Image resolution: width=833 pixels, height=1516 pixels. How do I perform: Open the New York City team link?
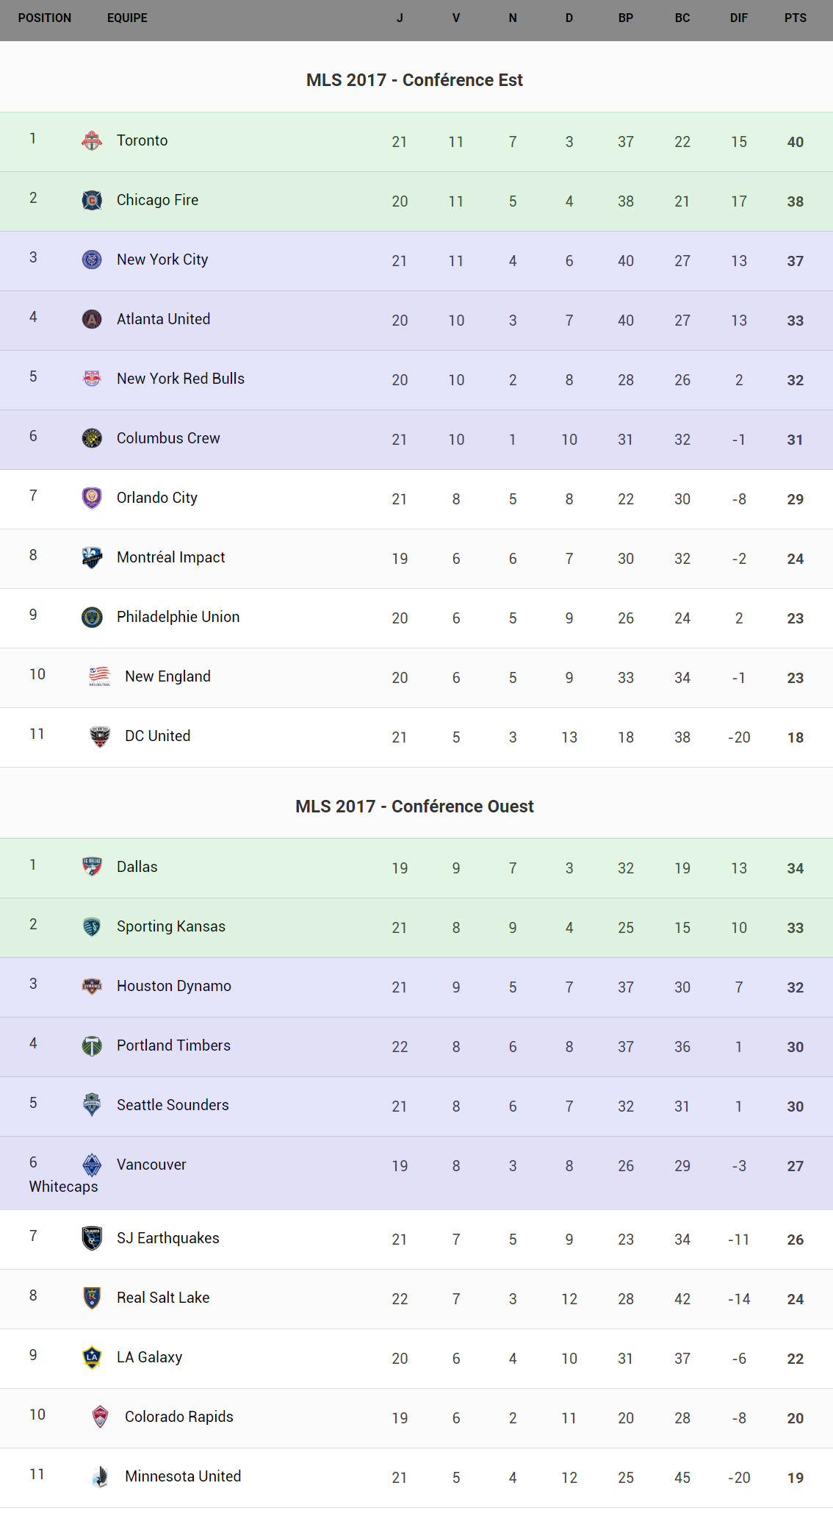(x=162, y=260)
